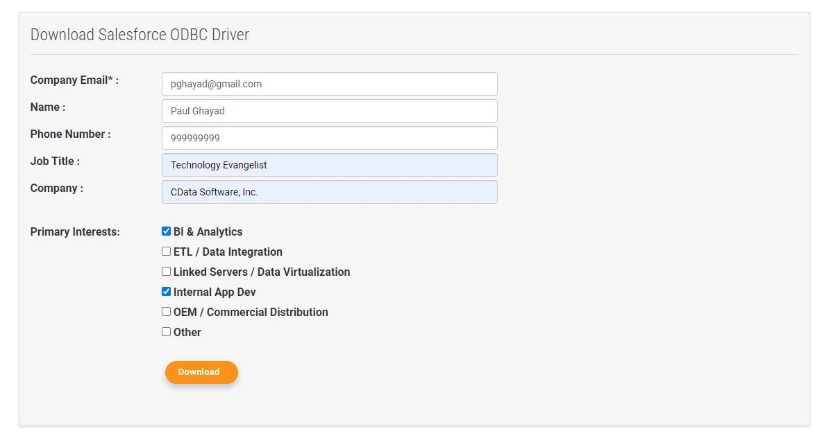This screenshot has height=447, width=840.
Task: Click inside the field showing pghayad@gmail.com
Action: pyautogui.click(x=329, y=83)
